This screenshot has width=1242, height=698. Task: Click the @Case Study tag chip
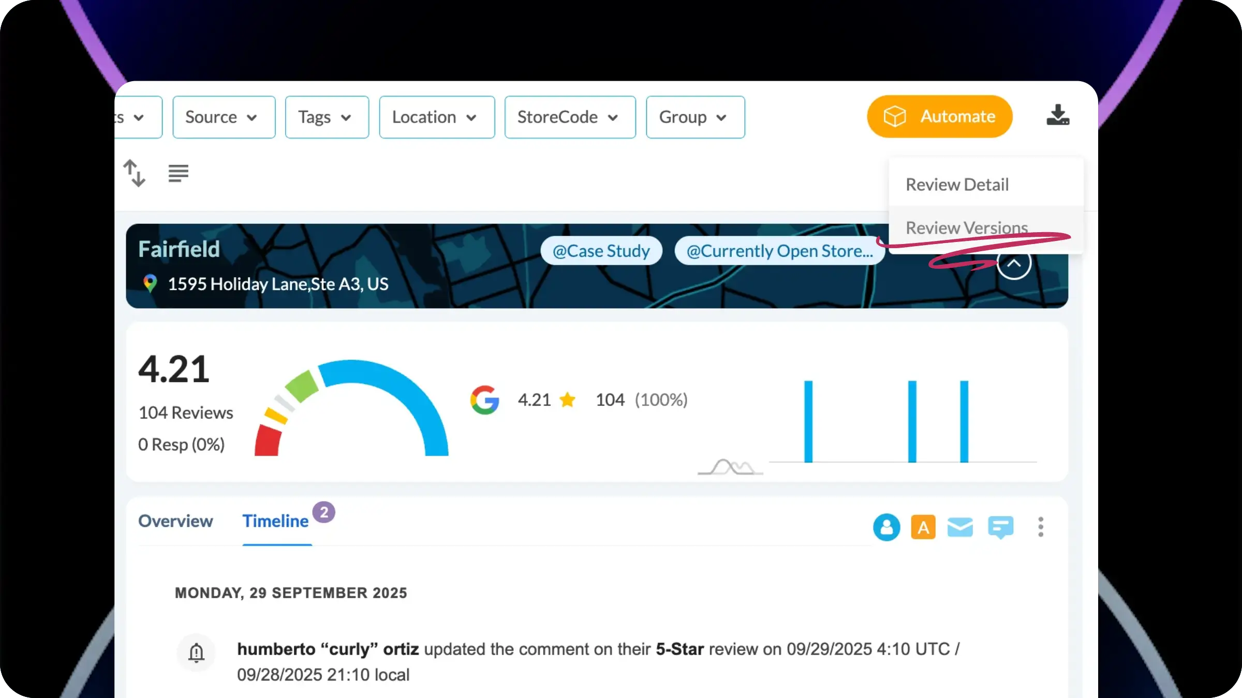(601, 251)
